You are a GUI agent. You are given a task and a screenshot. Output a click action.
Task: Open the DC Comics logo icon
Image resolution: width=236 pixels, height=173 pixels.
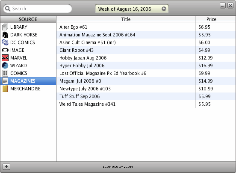tap(5, 42)
